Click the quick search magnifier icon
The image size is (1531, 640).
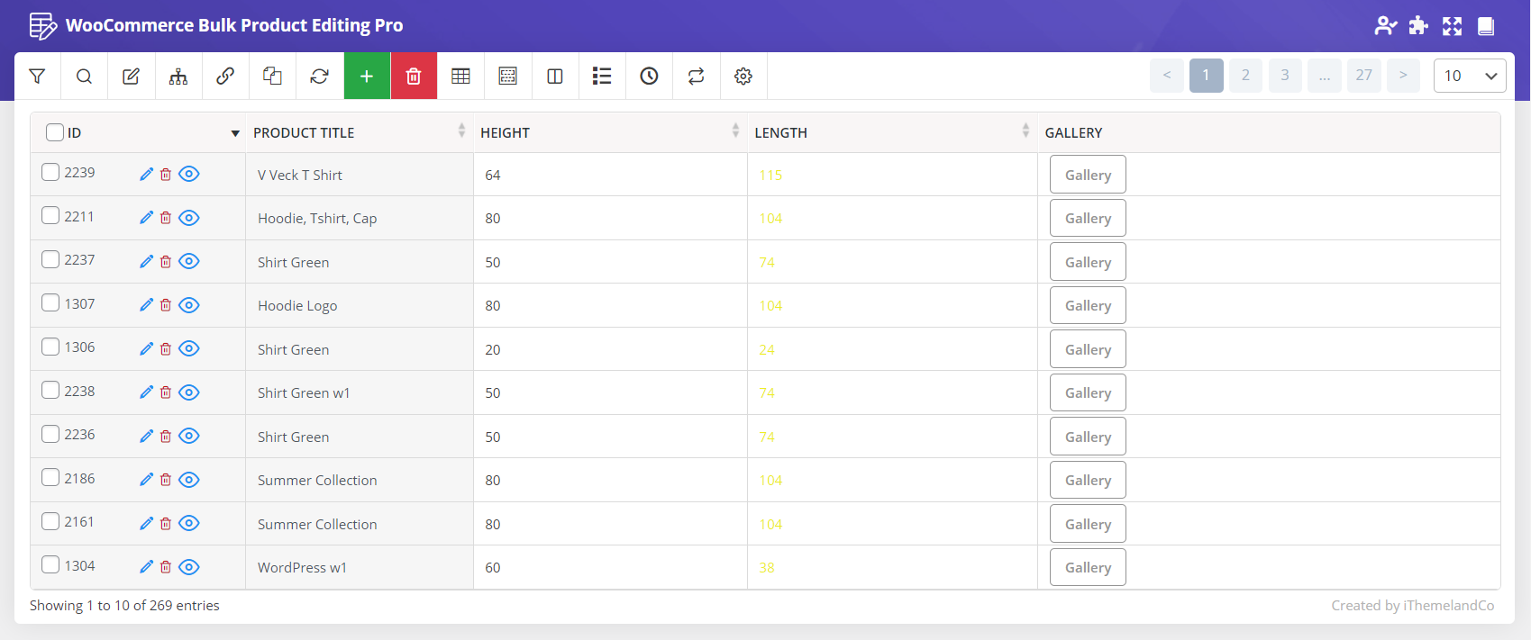tap(84, 77)
